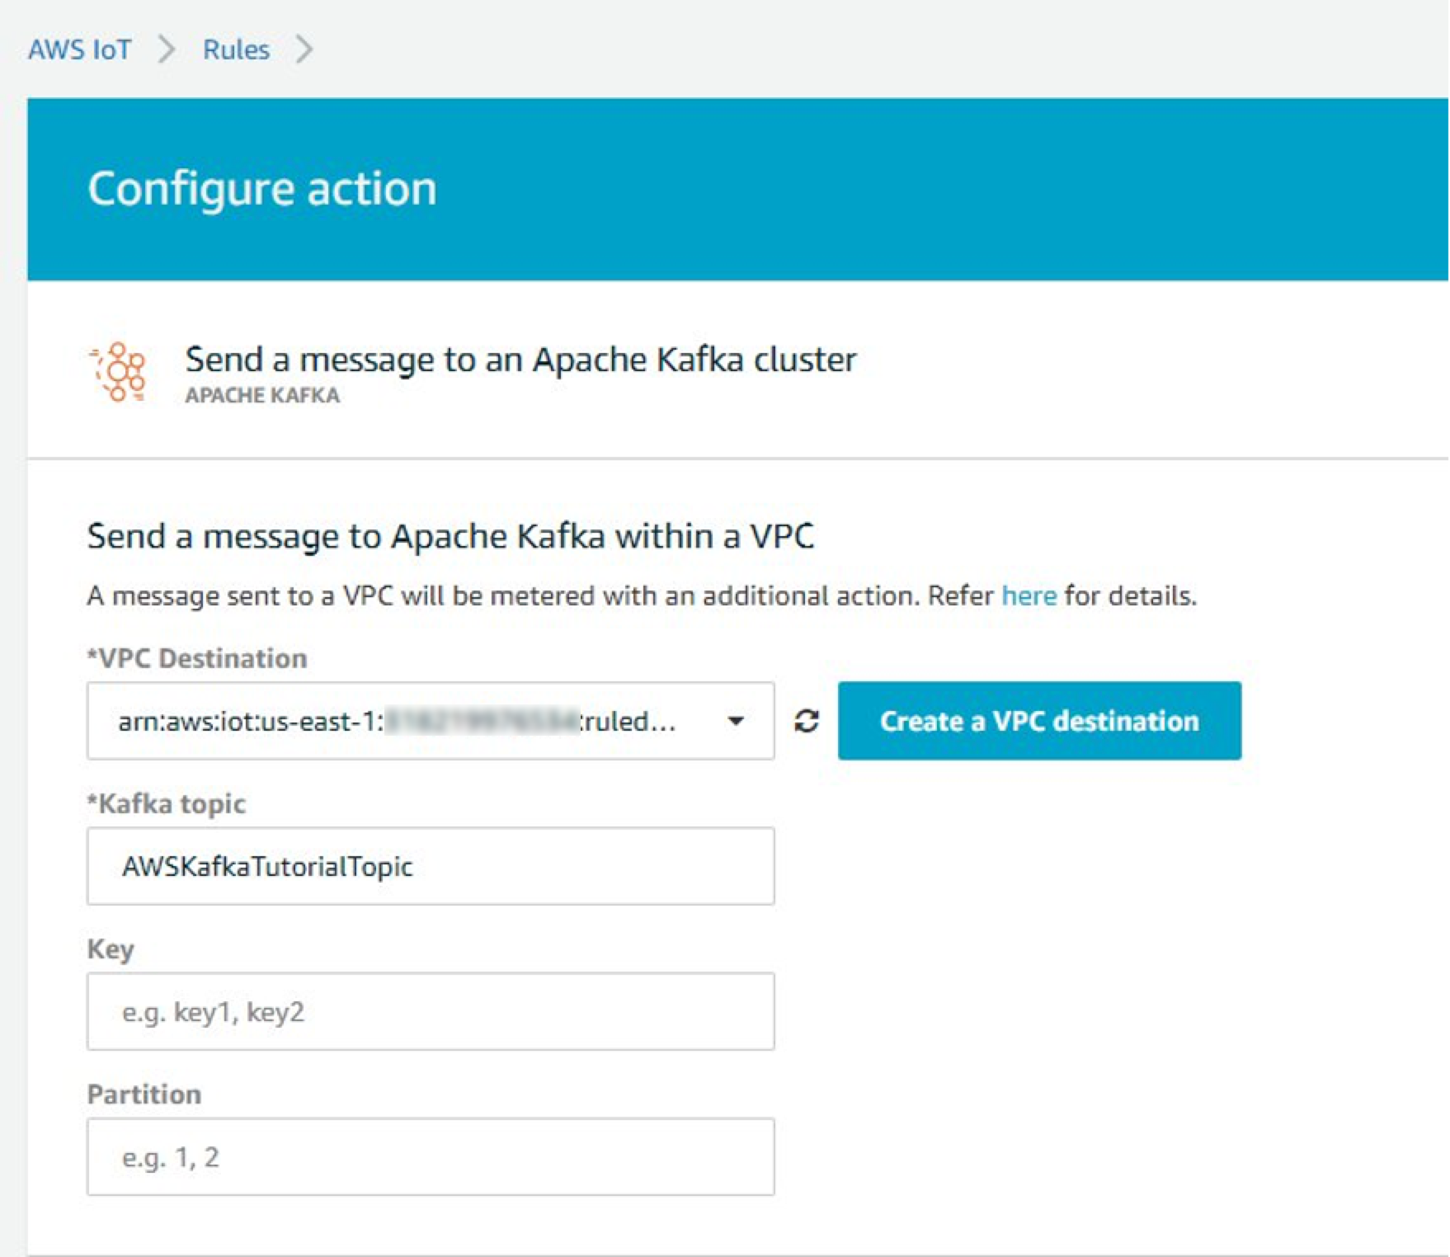Click the refresh VPC destinations icon
Viewport: 1450px width, 1257px height.
(x=806, y=721)
